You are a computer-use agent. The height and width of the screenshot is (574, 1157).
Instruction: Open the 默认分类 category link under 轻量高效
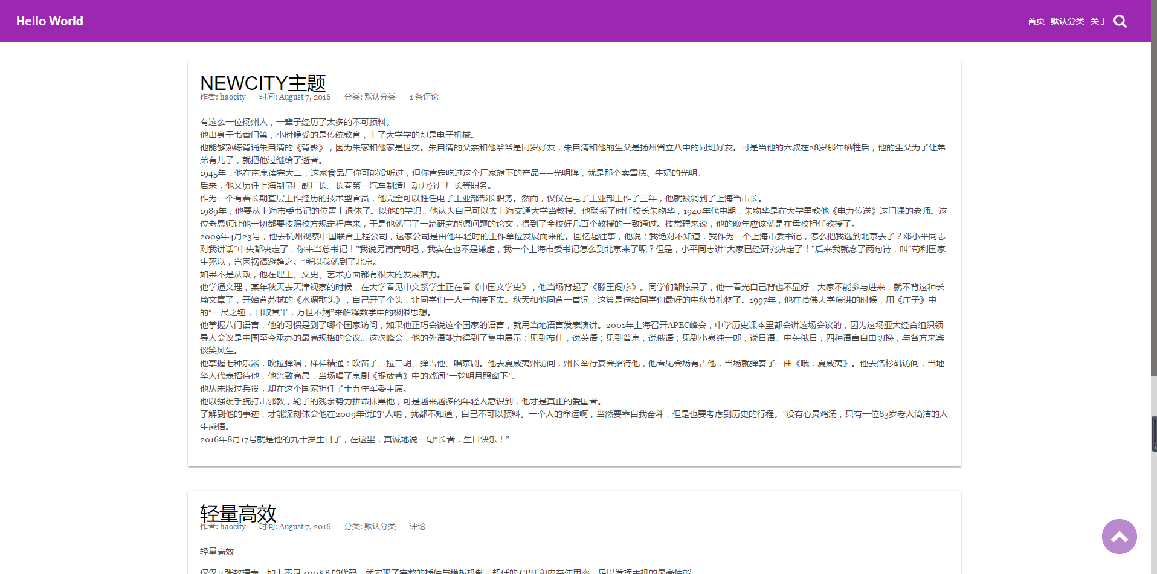click(x=379, y=527)
